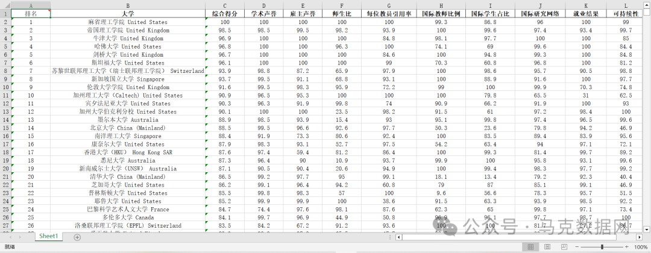
Task: Click the 师生比 header cell
Action: point(342,14)
